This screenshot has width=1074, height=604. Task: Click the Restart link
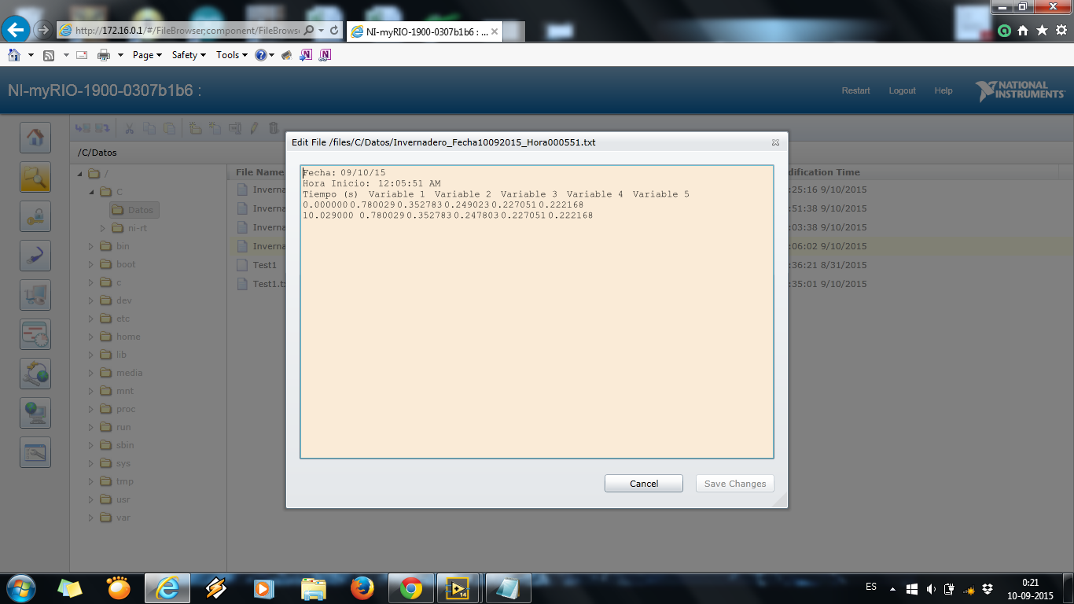click(x=855, y=90)
